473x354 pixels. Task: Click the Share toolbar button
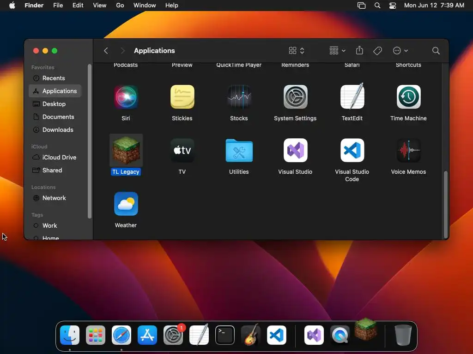(359, 50)
